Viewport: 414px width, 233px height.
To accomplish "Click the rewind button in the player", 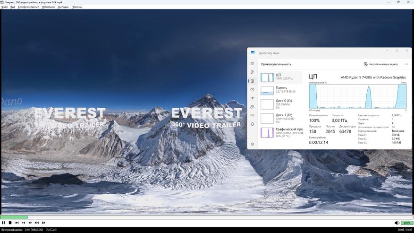I will point(24,223).
